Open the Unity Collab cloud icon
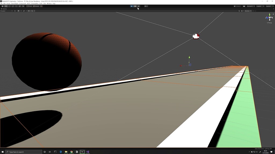This screenshot has height=154, width=275. coord(244,6)
